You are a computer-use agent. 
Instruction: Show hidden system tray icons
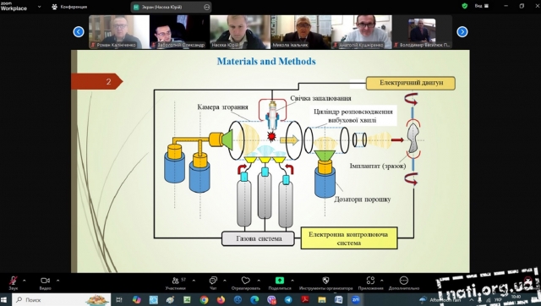click(x=471, y=300)
